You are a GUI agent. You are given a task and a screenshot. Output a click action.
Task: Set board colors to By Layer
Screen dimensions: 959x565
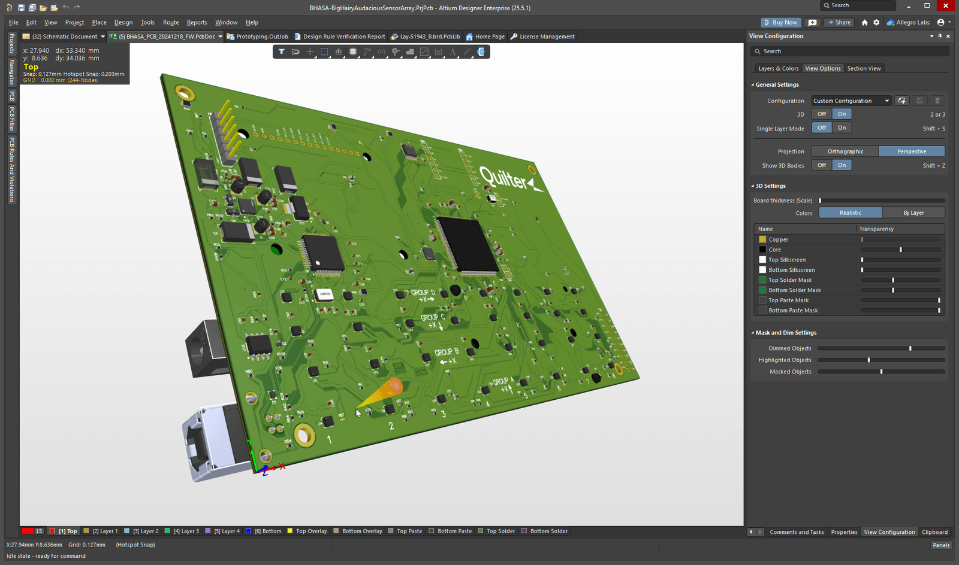coord(913,212)
